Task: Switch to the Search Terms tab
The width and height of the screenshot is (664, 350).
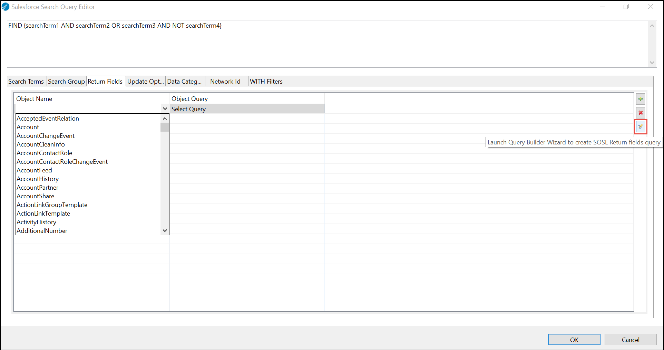Action: click(x=26, y=82)
